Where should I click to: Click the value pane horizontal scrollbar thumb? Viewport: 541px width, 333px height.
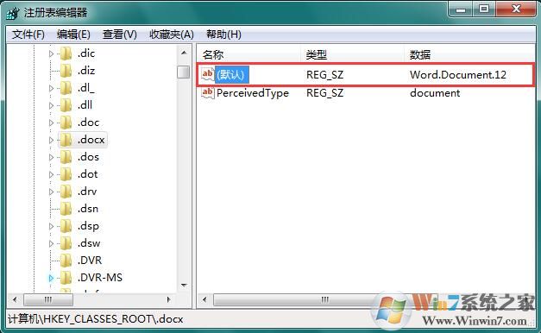(324, 299)
